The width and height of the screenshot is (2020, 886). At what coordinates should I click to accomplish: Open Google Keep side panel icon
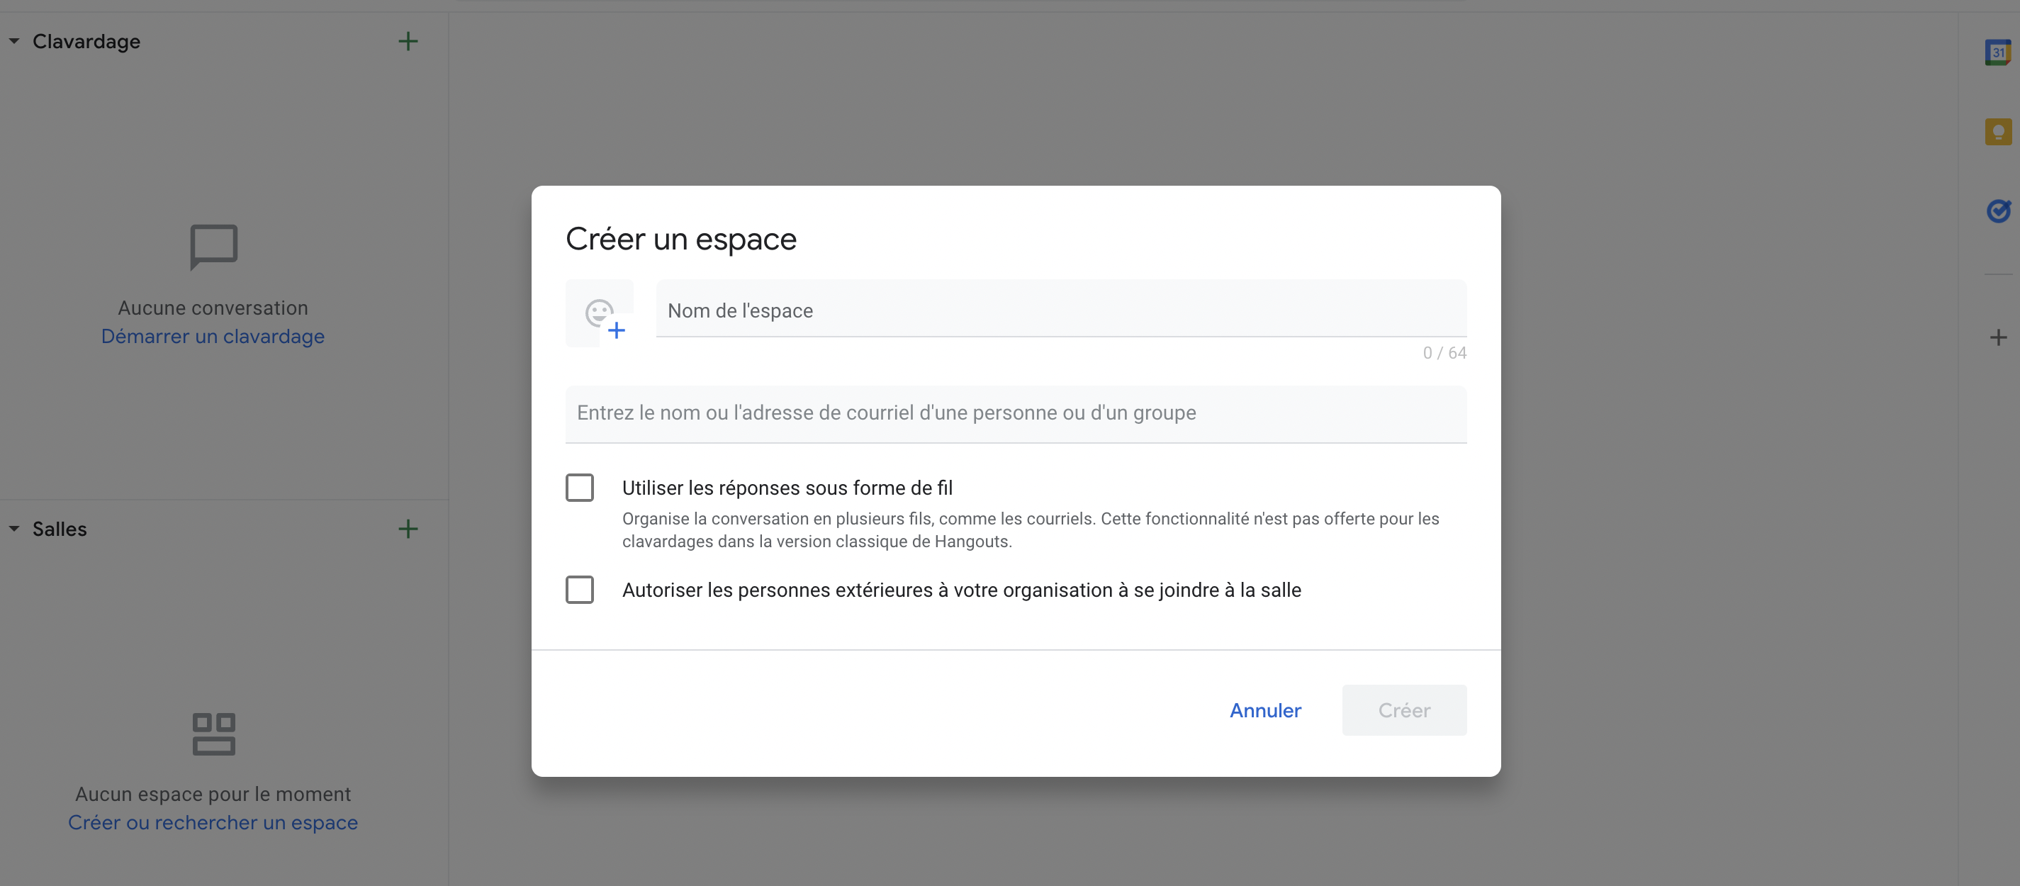1997,131
